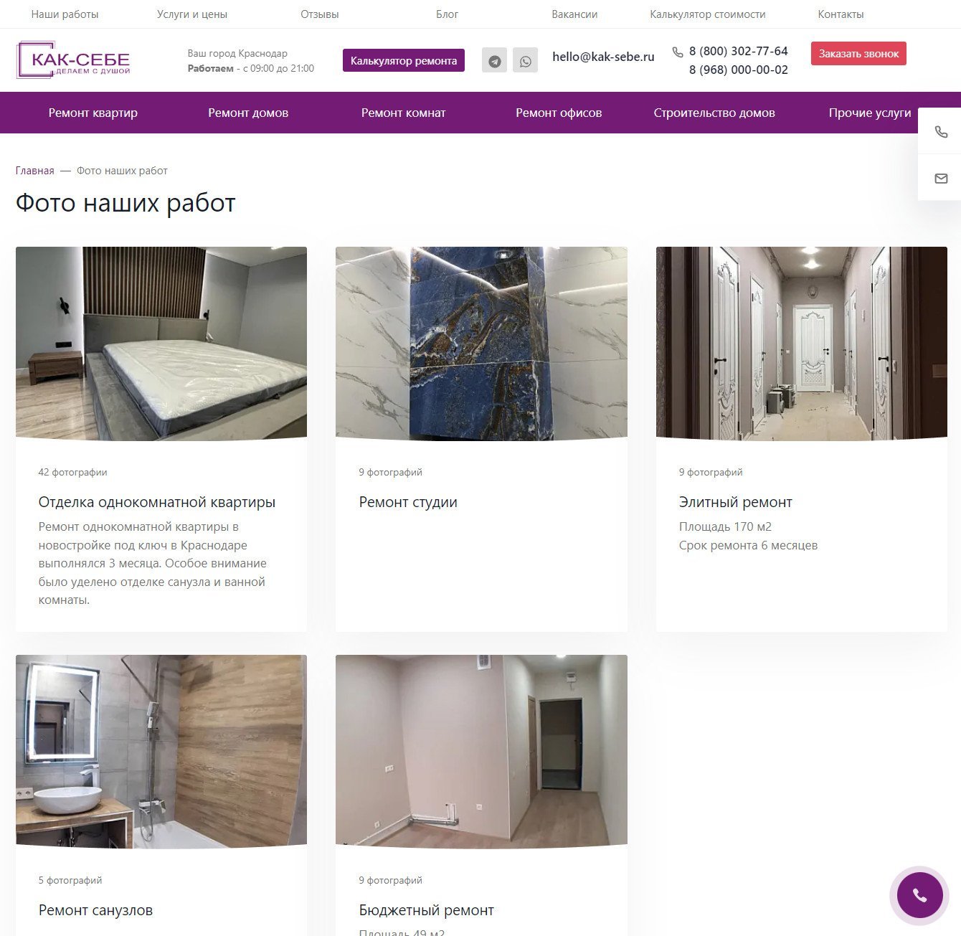The width and height of the screenshot is (961, 936).
Task: Click the WhatsApp icon in header
Action: tap(525, 60)
